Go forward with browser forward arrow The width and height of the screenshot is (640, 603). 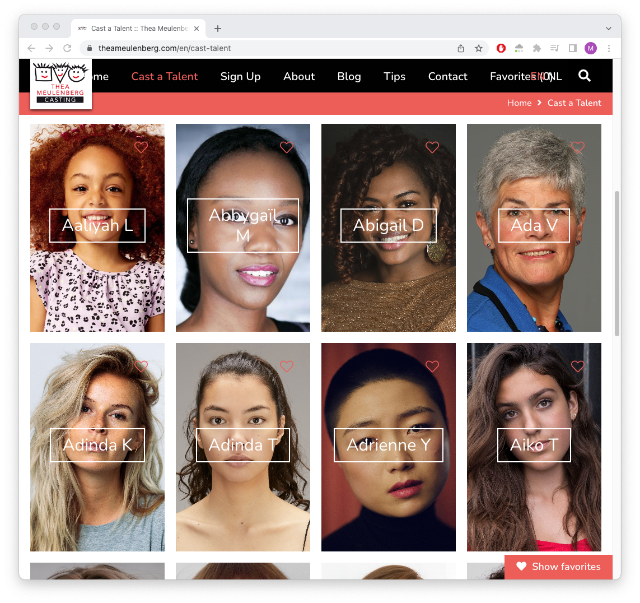(49, 48)
